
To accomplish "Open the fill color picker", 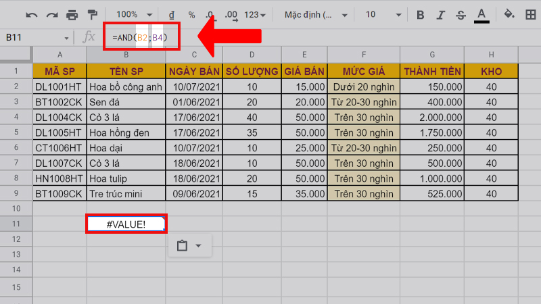I will point(509,14).
